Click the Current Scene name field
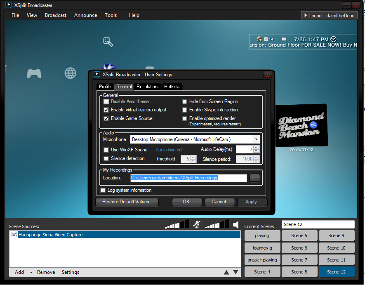 (x=318, y=224)
